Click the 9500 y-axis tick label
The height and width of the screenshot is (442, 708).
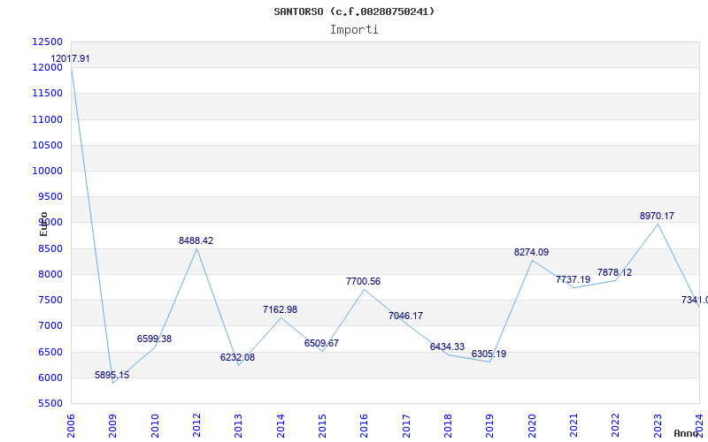tap(50, 196)
